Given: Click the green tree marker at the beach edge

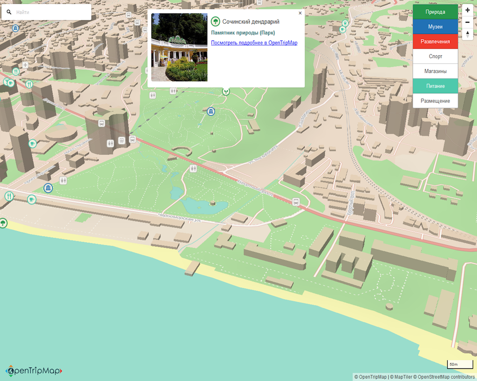Looking at the screenshot, I should tap(3, 223).
